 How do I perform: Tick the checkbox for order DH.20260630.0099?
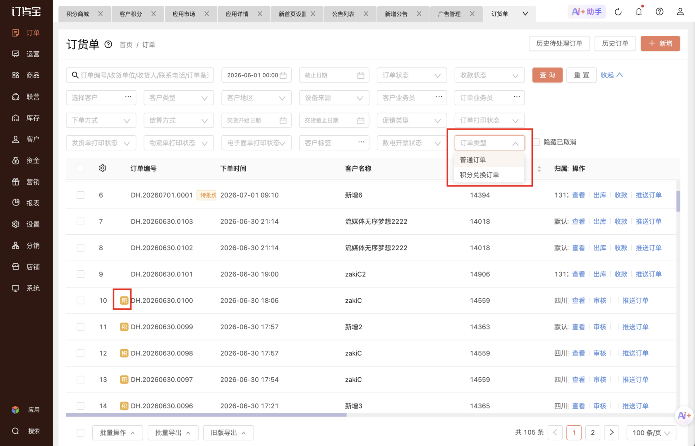click(81, 327)
